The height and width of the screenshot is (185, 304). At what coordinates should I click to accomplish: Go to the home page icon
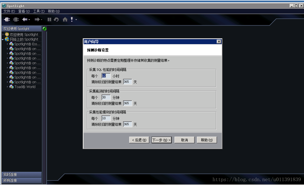(x=65, y=19)
